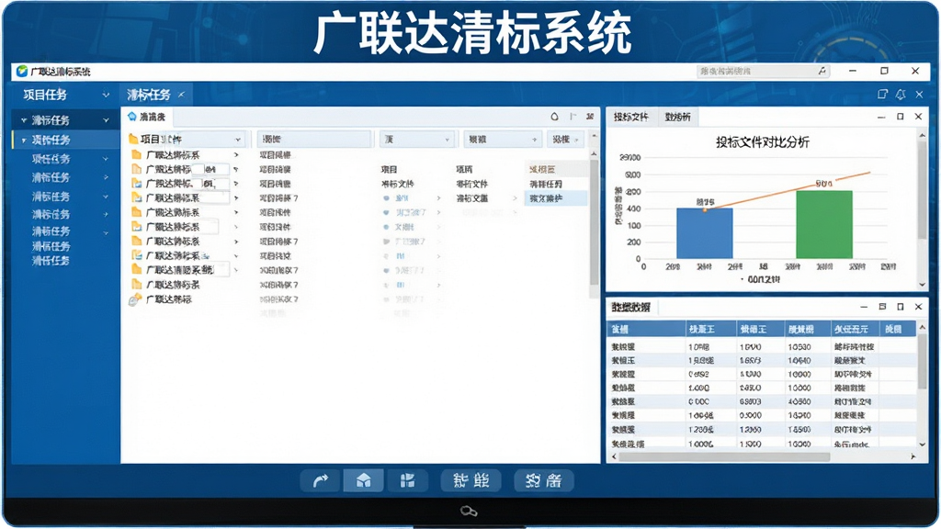Viewport: 941px width, 529px height.
Task: Click the orange marker point on the trend line
Action: [705, 210]
